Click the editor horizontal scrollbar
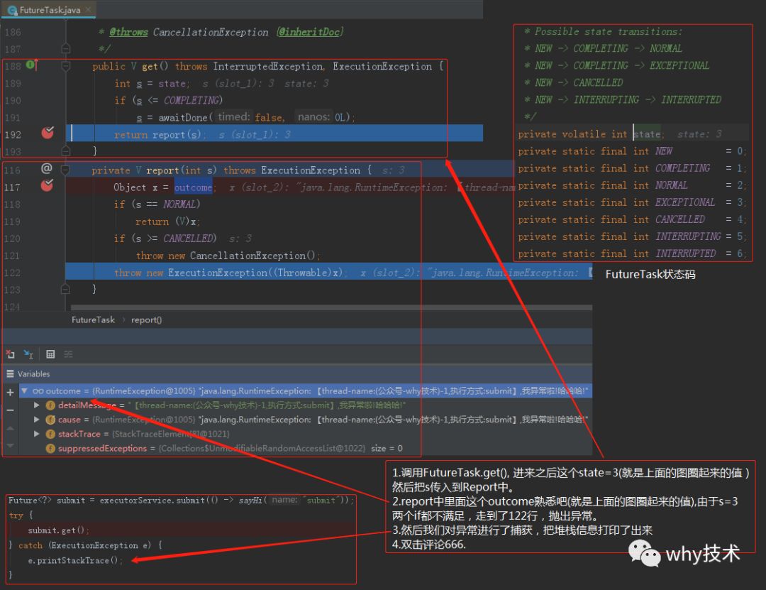The height and width of the screenshot is (590, 766). pos(331,307)
